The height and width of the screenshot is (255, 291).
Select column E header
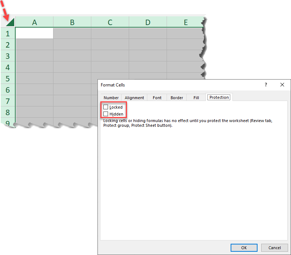click(186, 23)
